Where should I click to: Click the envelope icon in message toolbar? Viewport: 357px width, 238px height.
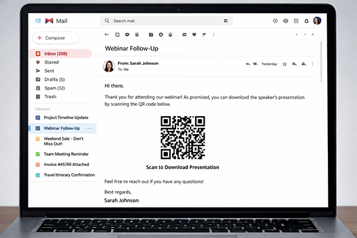184,35
